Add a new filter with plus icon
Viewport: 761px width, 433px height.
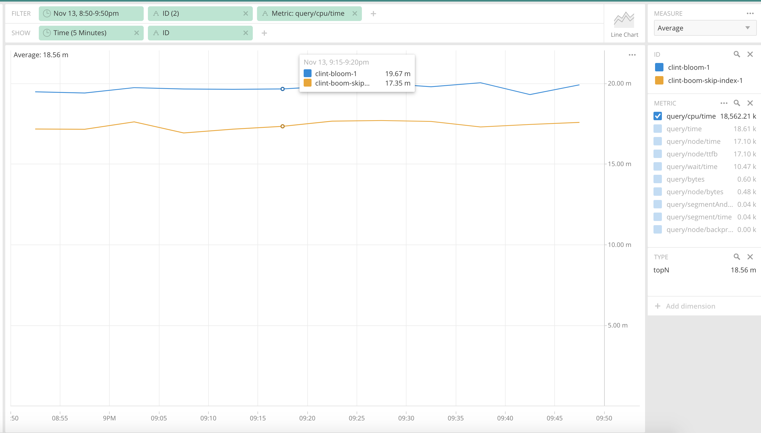point(373,14)
